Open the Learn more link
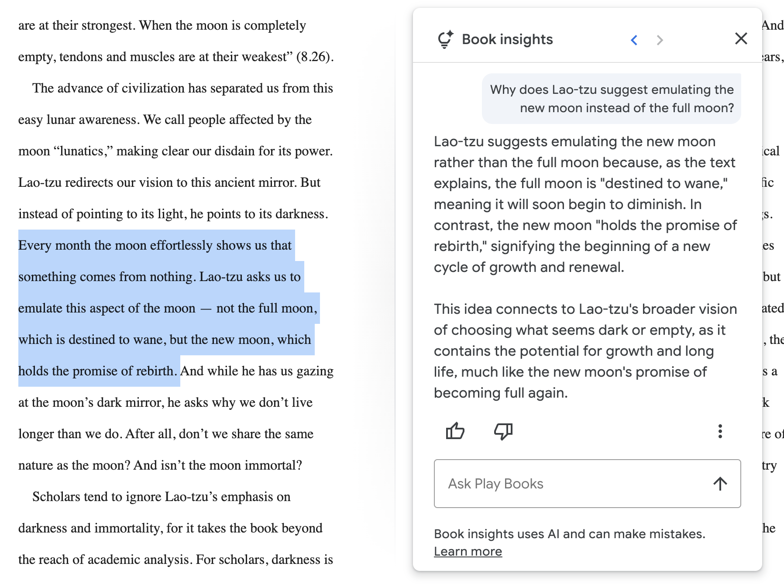Image resolution: width=784 pixels, height=584 pixels. point(468,551)
